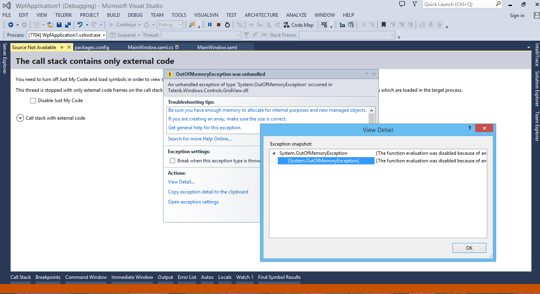
Task: Switch to the packages.config tab
Action: click(92, 47)
